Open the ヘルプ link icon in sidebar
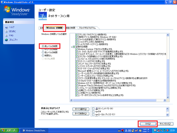 [6, 27]
